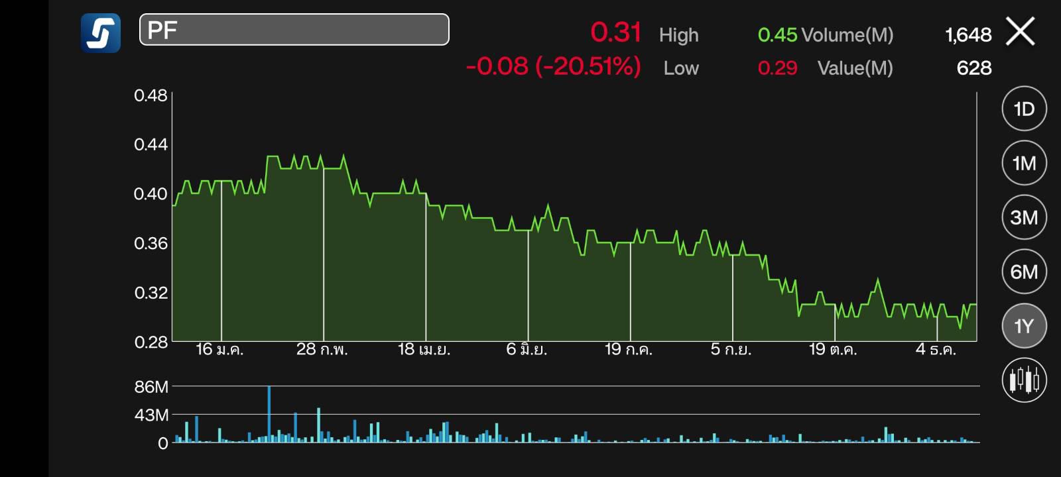Click the Volume(M) label
The image size is (1061, 477).
(x=847, y=35)
